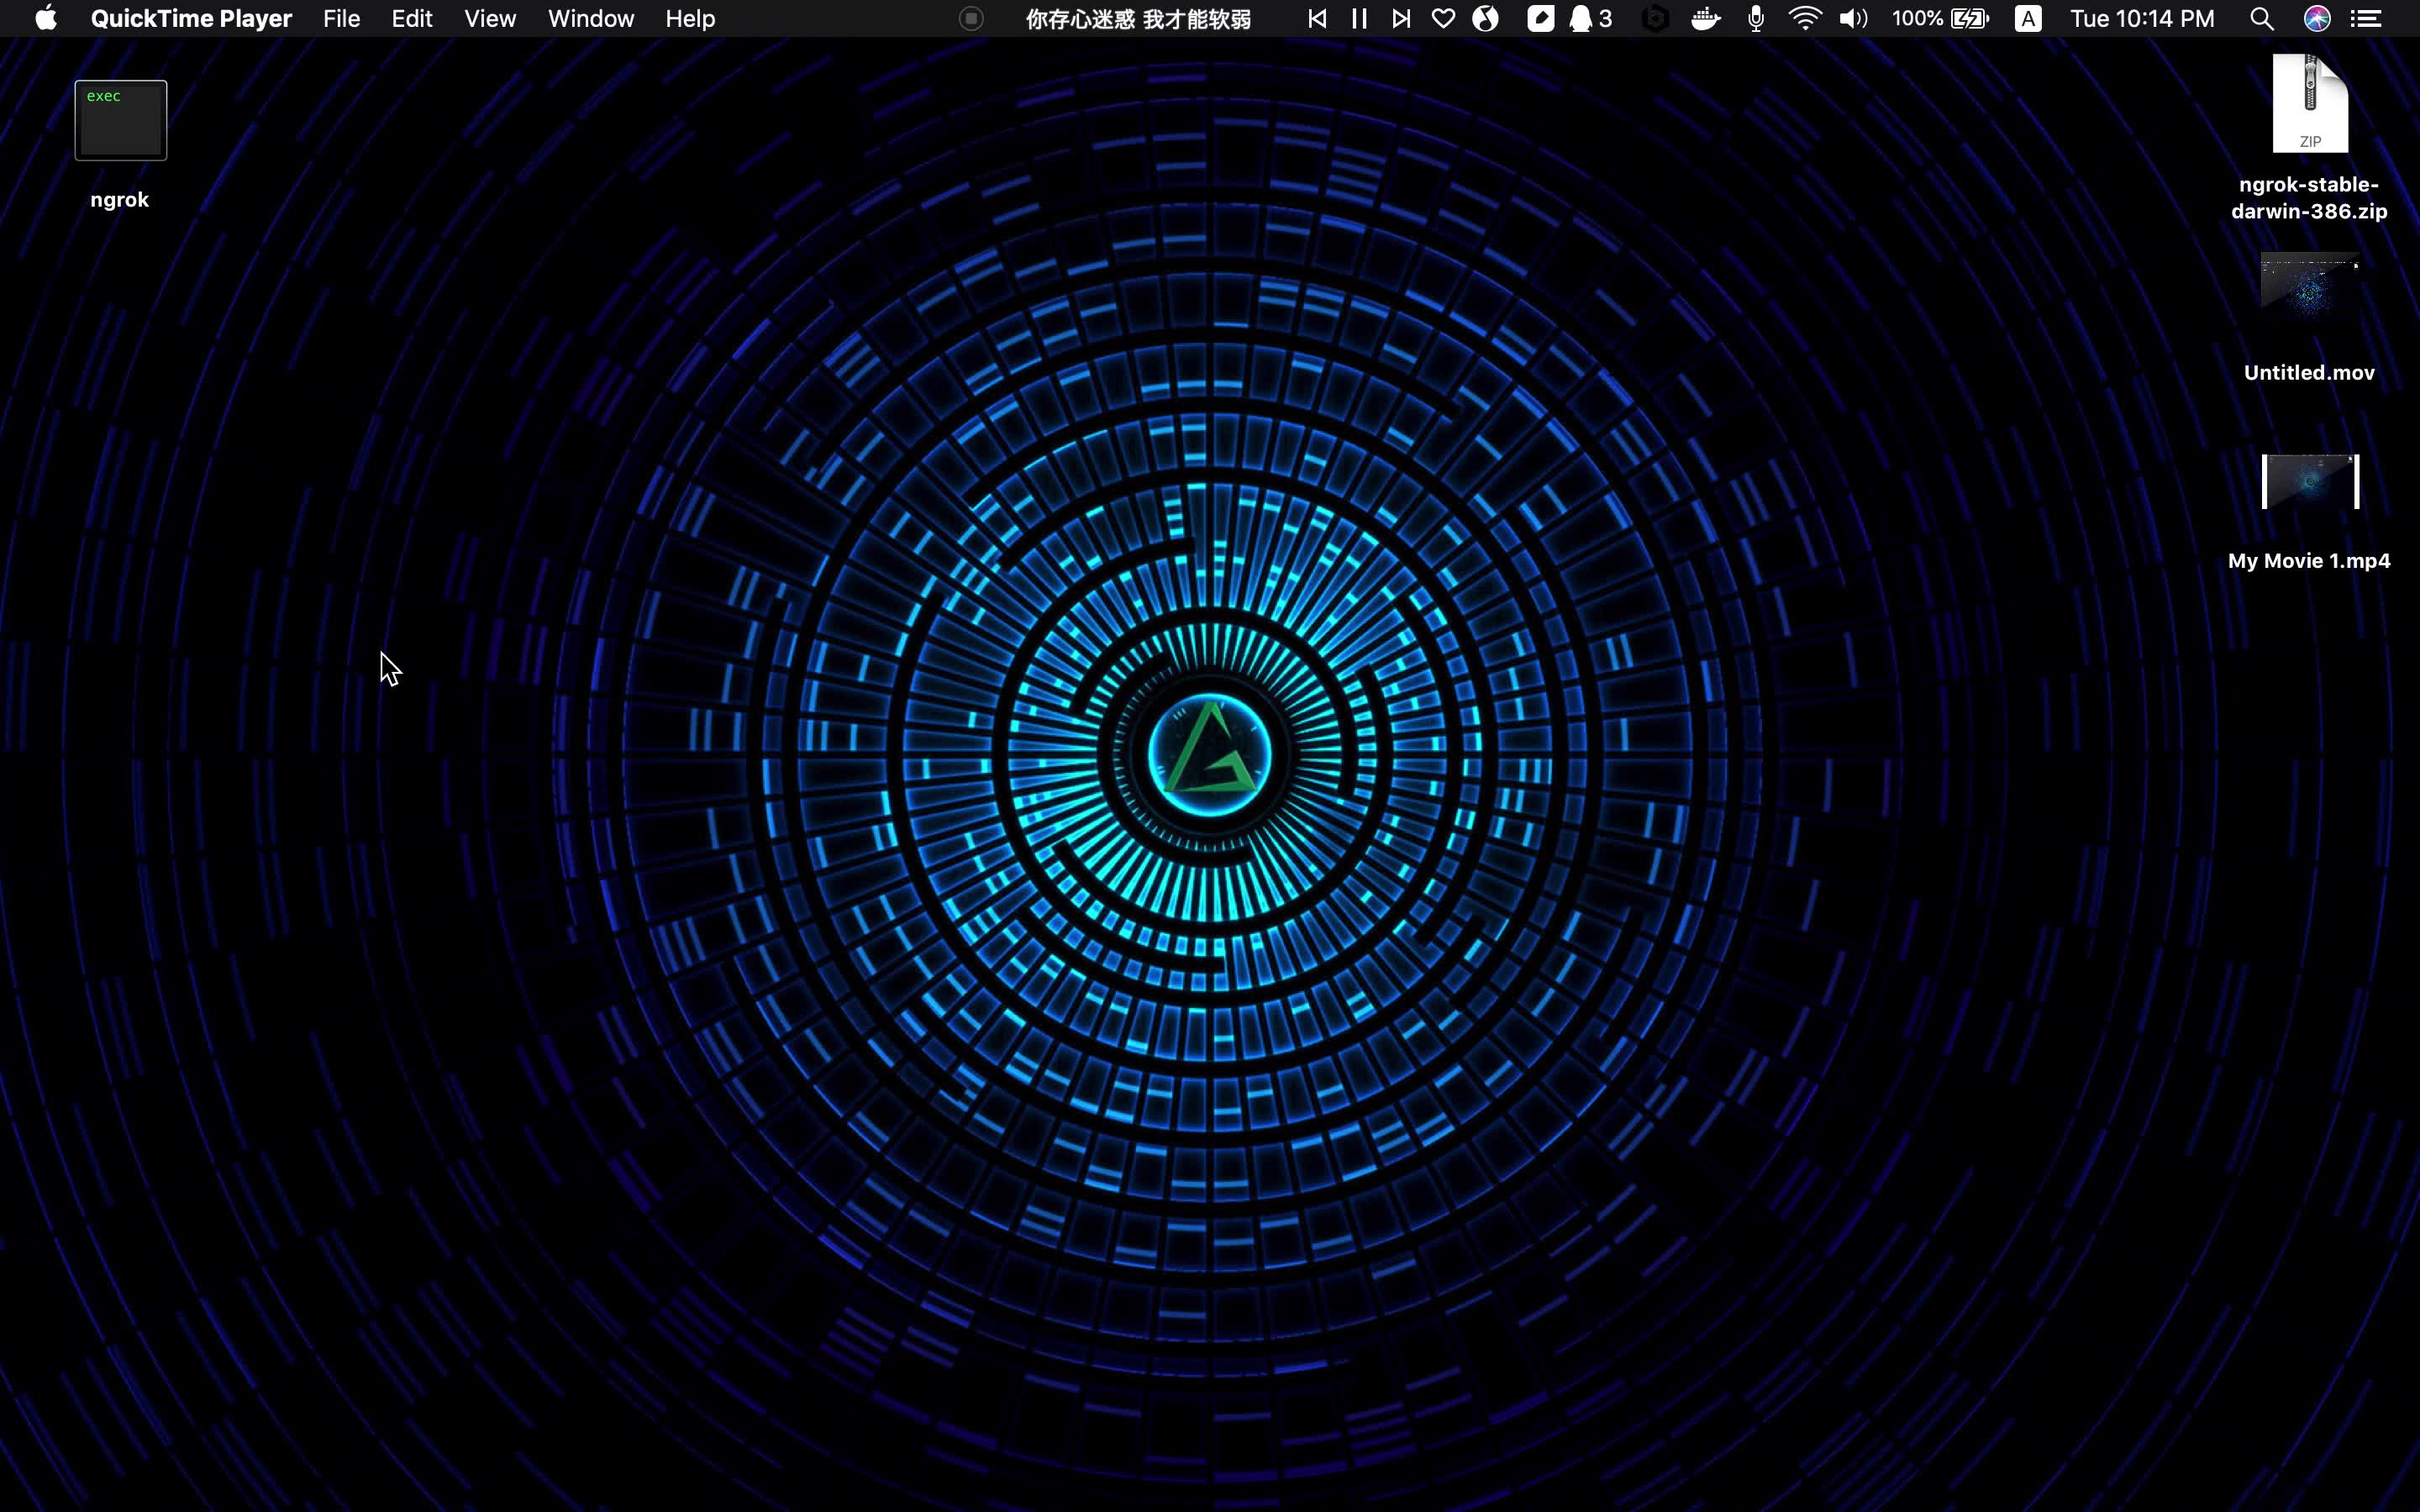
Task: Open the View menu
Action: click(x=490, y=18)
